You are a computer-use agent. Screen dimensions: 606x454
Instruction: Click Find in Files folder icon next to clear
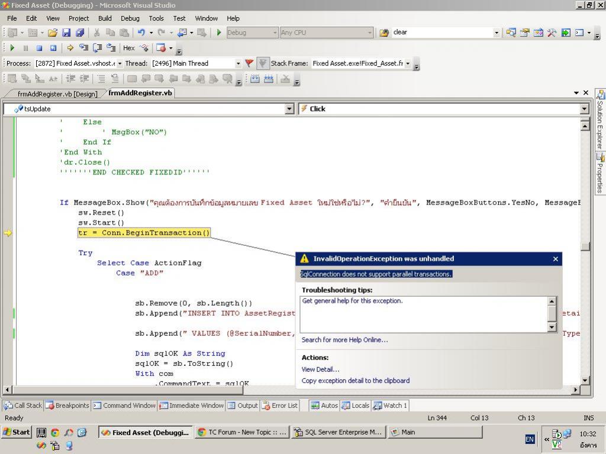click(383, 33)
